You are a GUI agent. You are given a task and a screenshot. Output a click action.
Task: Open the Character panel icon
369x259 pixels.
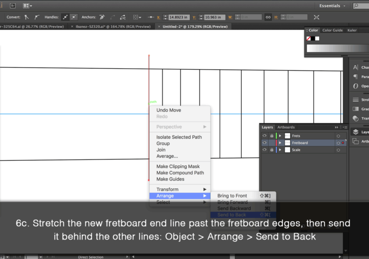356,67
